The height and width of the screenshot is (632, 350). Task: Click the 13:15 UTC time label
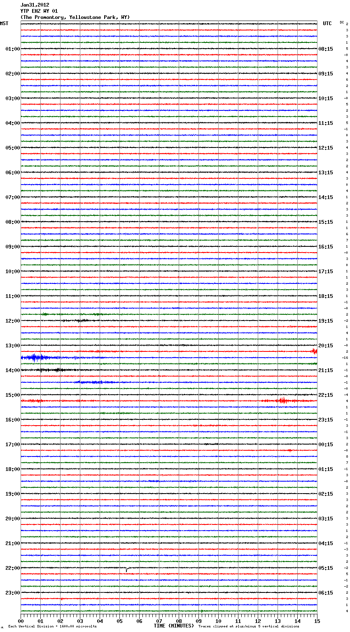(x=326, y=173)
